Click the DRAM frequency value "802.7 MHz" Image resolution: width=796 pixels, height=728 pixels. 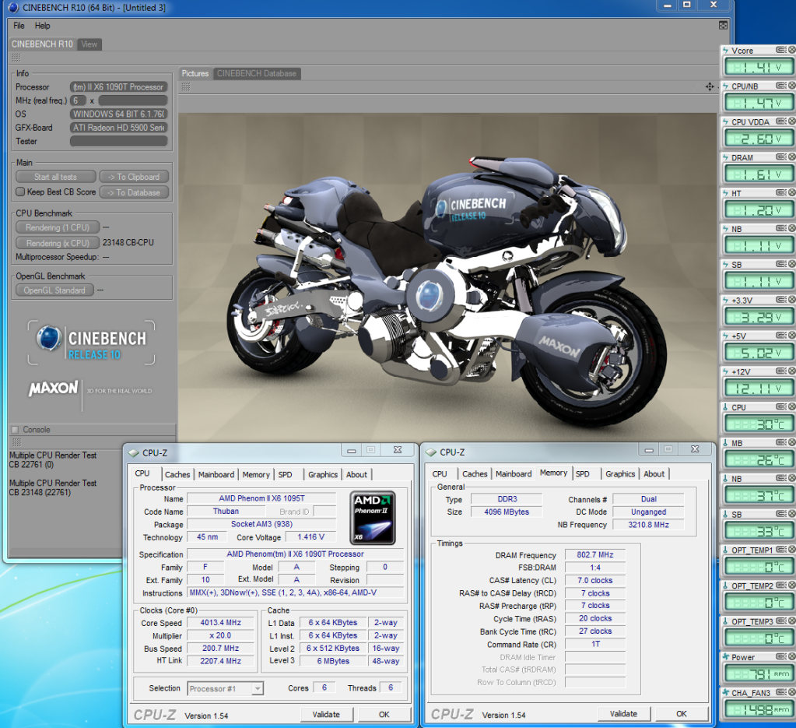click(x=595, y=555)
